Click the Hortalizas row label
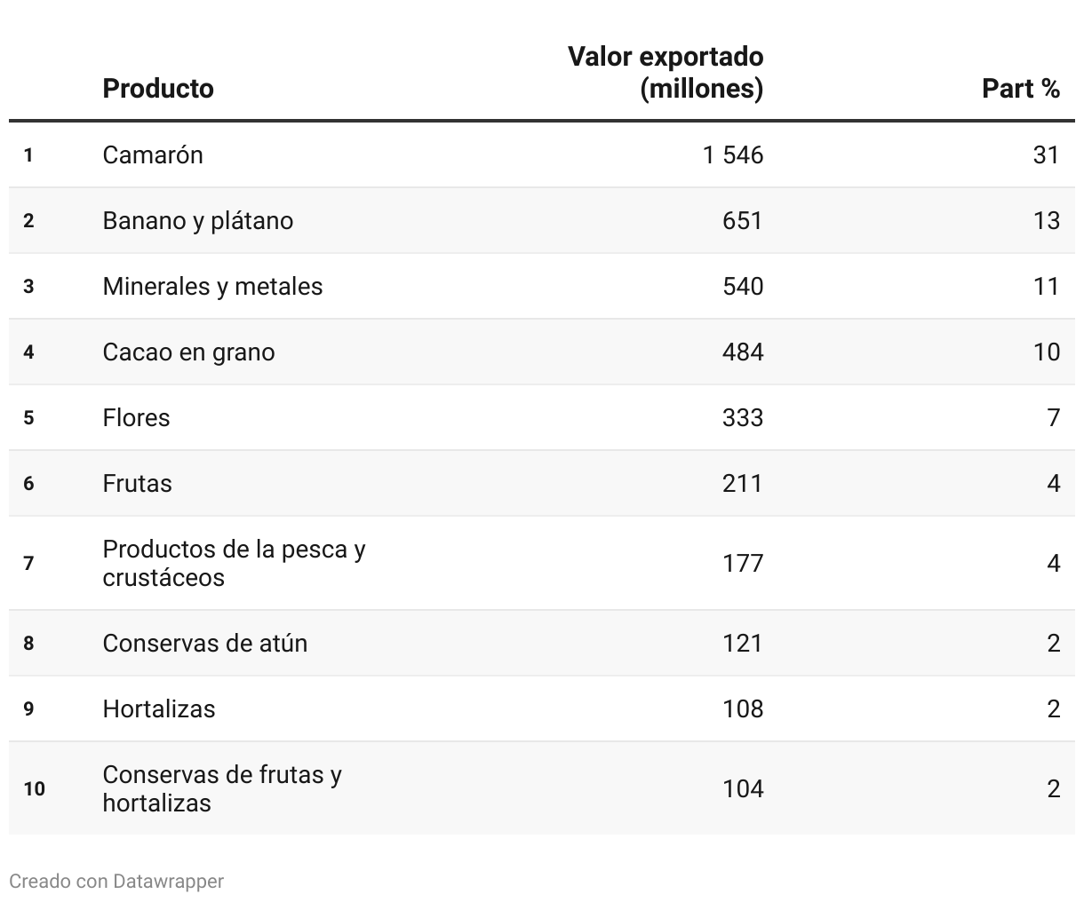 coord(159,709)
